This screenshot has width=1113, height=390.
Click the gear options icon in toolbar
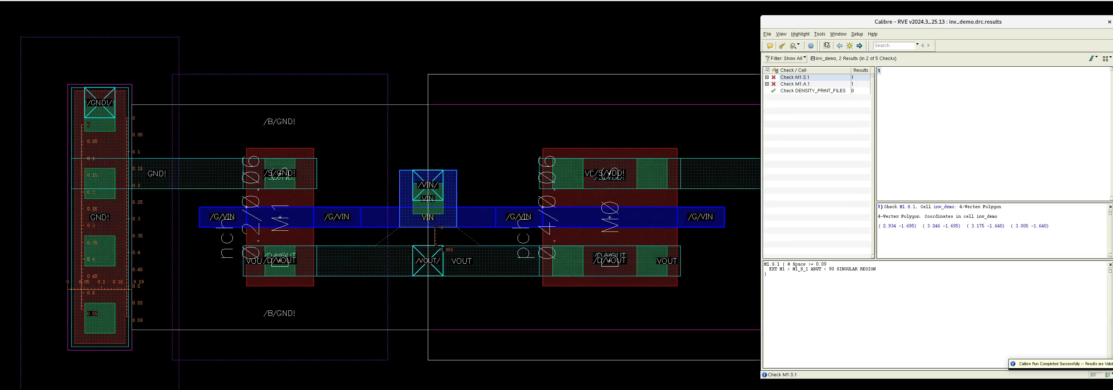810,46
